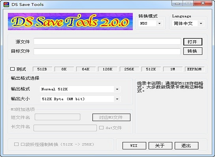This screenshot has height=157, width=215.
Task: Open the Language 简体中文 dropdown
Action: click(x=188, y=23)
